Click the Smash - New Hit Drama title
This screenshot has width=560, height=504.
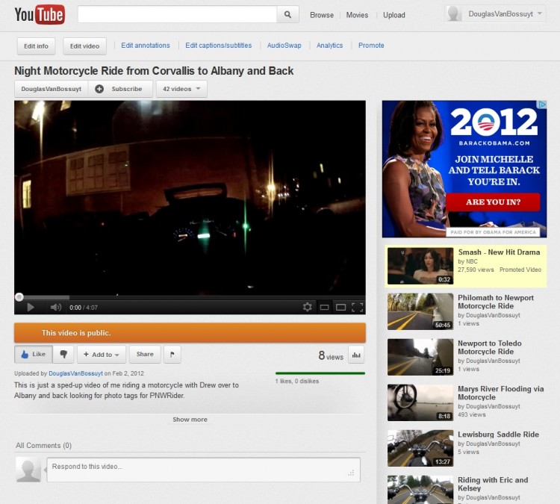499,252
